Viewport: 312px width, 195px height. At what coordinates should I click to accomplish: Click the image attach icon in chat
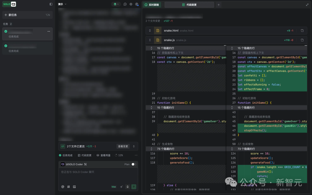click(74, 187)
